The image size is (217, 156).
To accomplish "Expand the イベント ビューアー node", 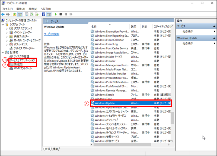I will (7, 33).
